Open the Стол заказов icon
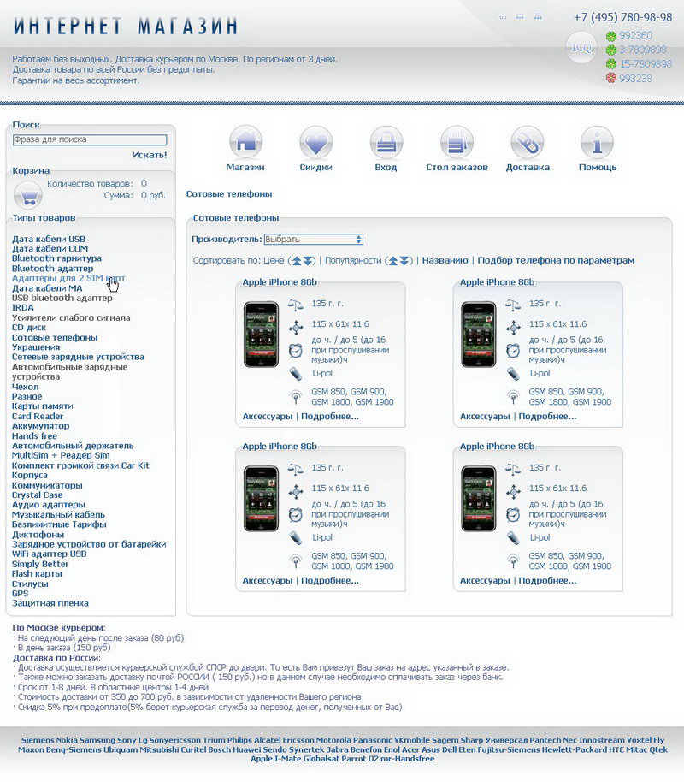 pyautogui.click(x=457, y=142)
